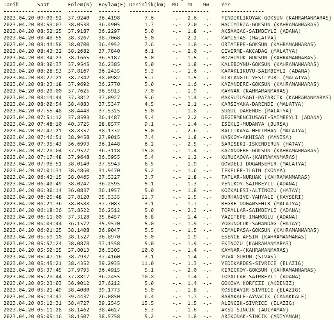Viewport: 334px width, 320px height.
Task: Select HACIMIRZA-GOKSUN (KAHRAMANMARAS) location
Action: tap(270, 25)
